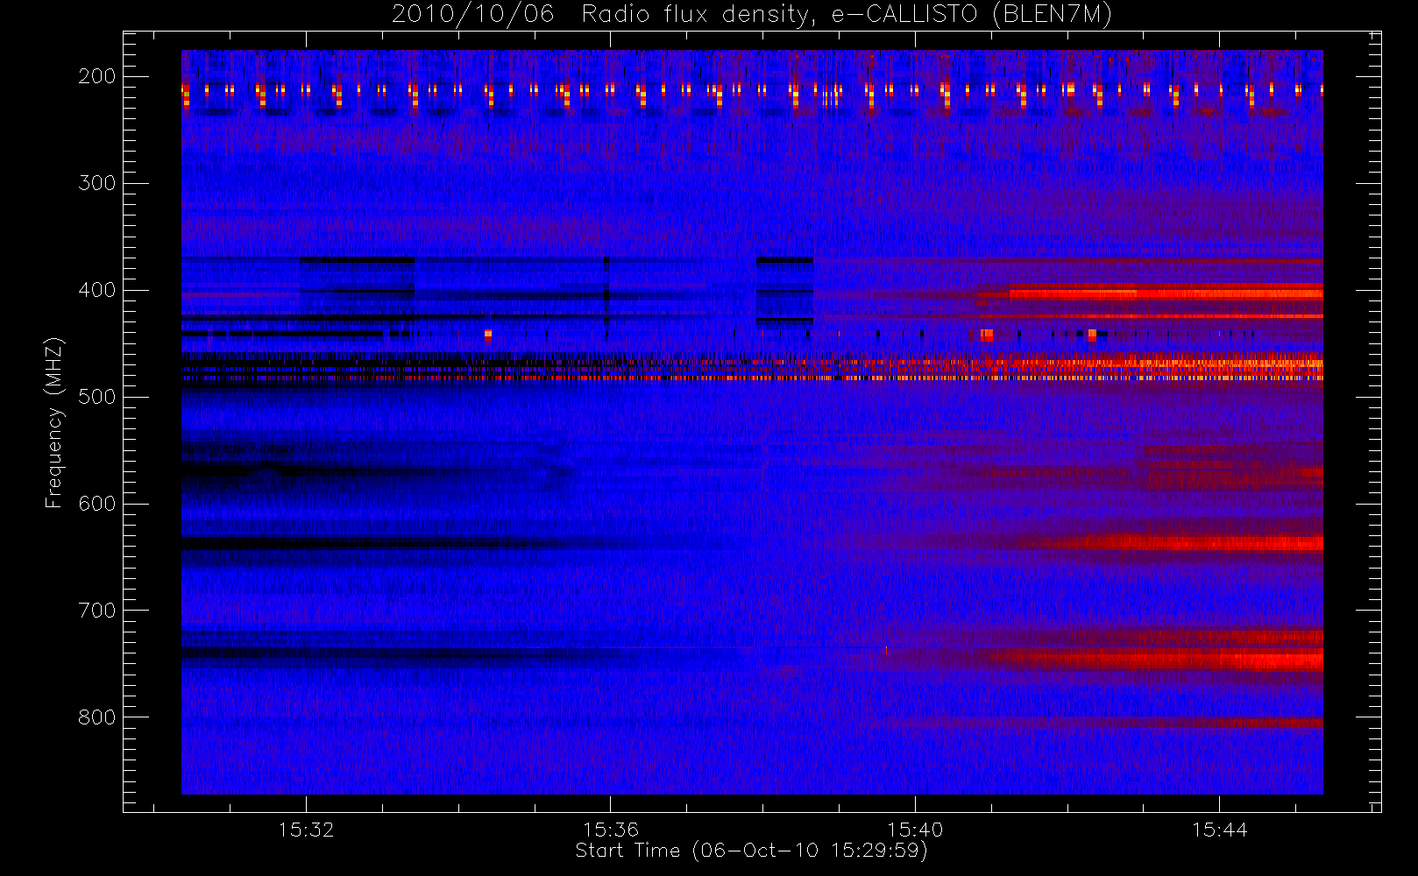
Task: Click the 15:40 time axis label
Action: 915,830
